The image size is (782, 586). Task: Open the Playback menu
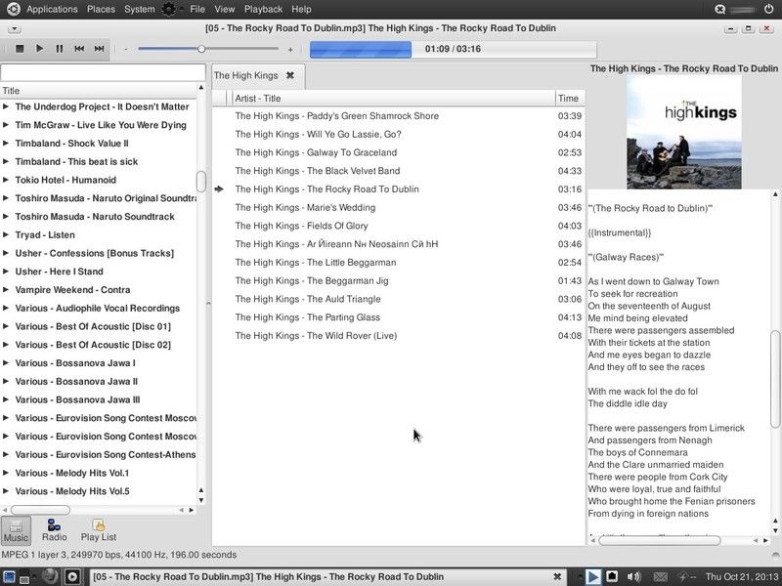[x=263, y=9]
